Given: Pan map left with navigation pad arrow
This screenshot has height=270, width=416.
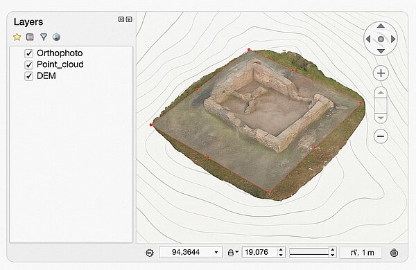Looking at the screenshot, I should [368, 39].
